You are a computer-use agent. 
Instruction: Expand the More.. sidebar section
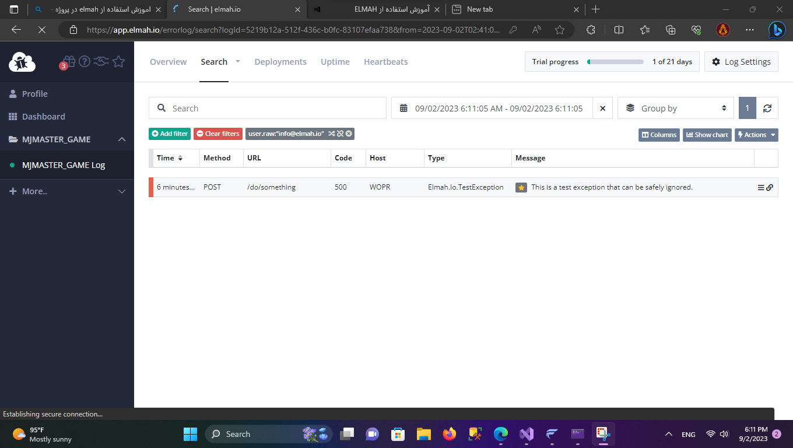(122, 191)
